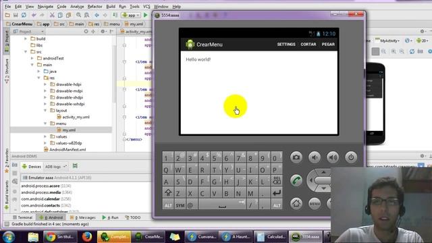
Task: Toggle the left ALT key on emulator keyboard
Action: tap(168, 205)
